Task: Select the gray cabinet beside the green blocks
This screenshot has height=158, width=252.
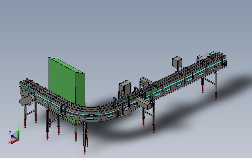Action: [125, 87]
